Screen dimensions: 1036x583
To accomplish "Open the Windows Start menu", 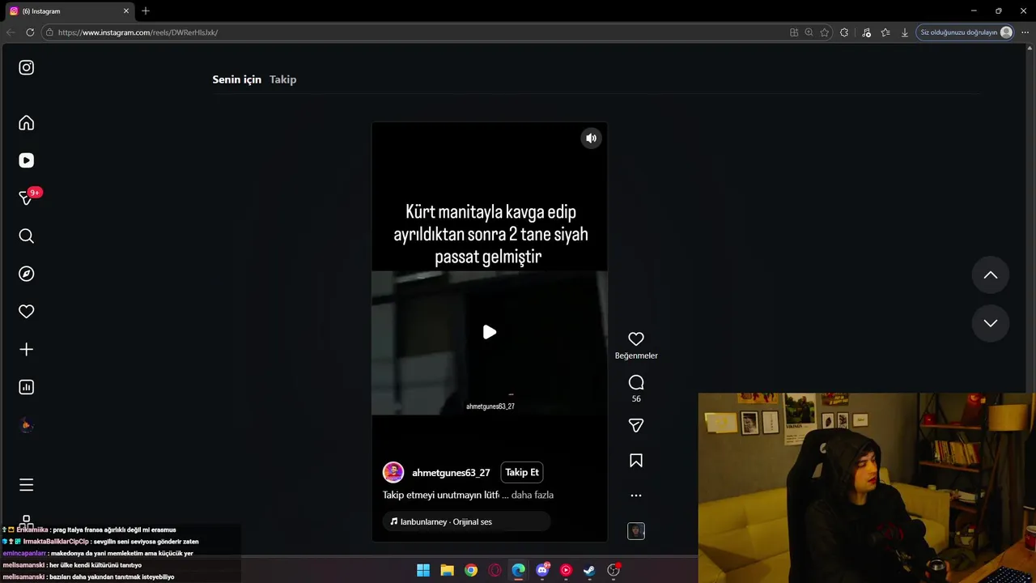I will coord(423,570).
